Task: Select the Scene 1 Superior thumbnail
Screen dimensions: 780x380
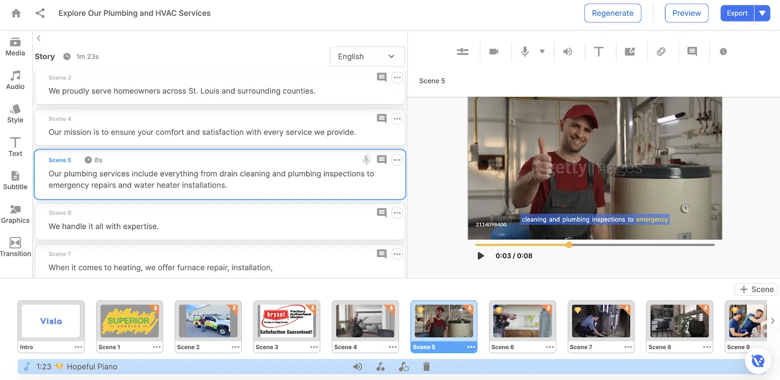Action: pyautogui.click(x=130, y=321)
